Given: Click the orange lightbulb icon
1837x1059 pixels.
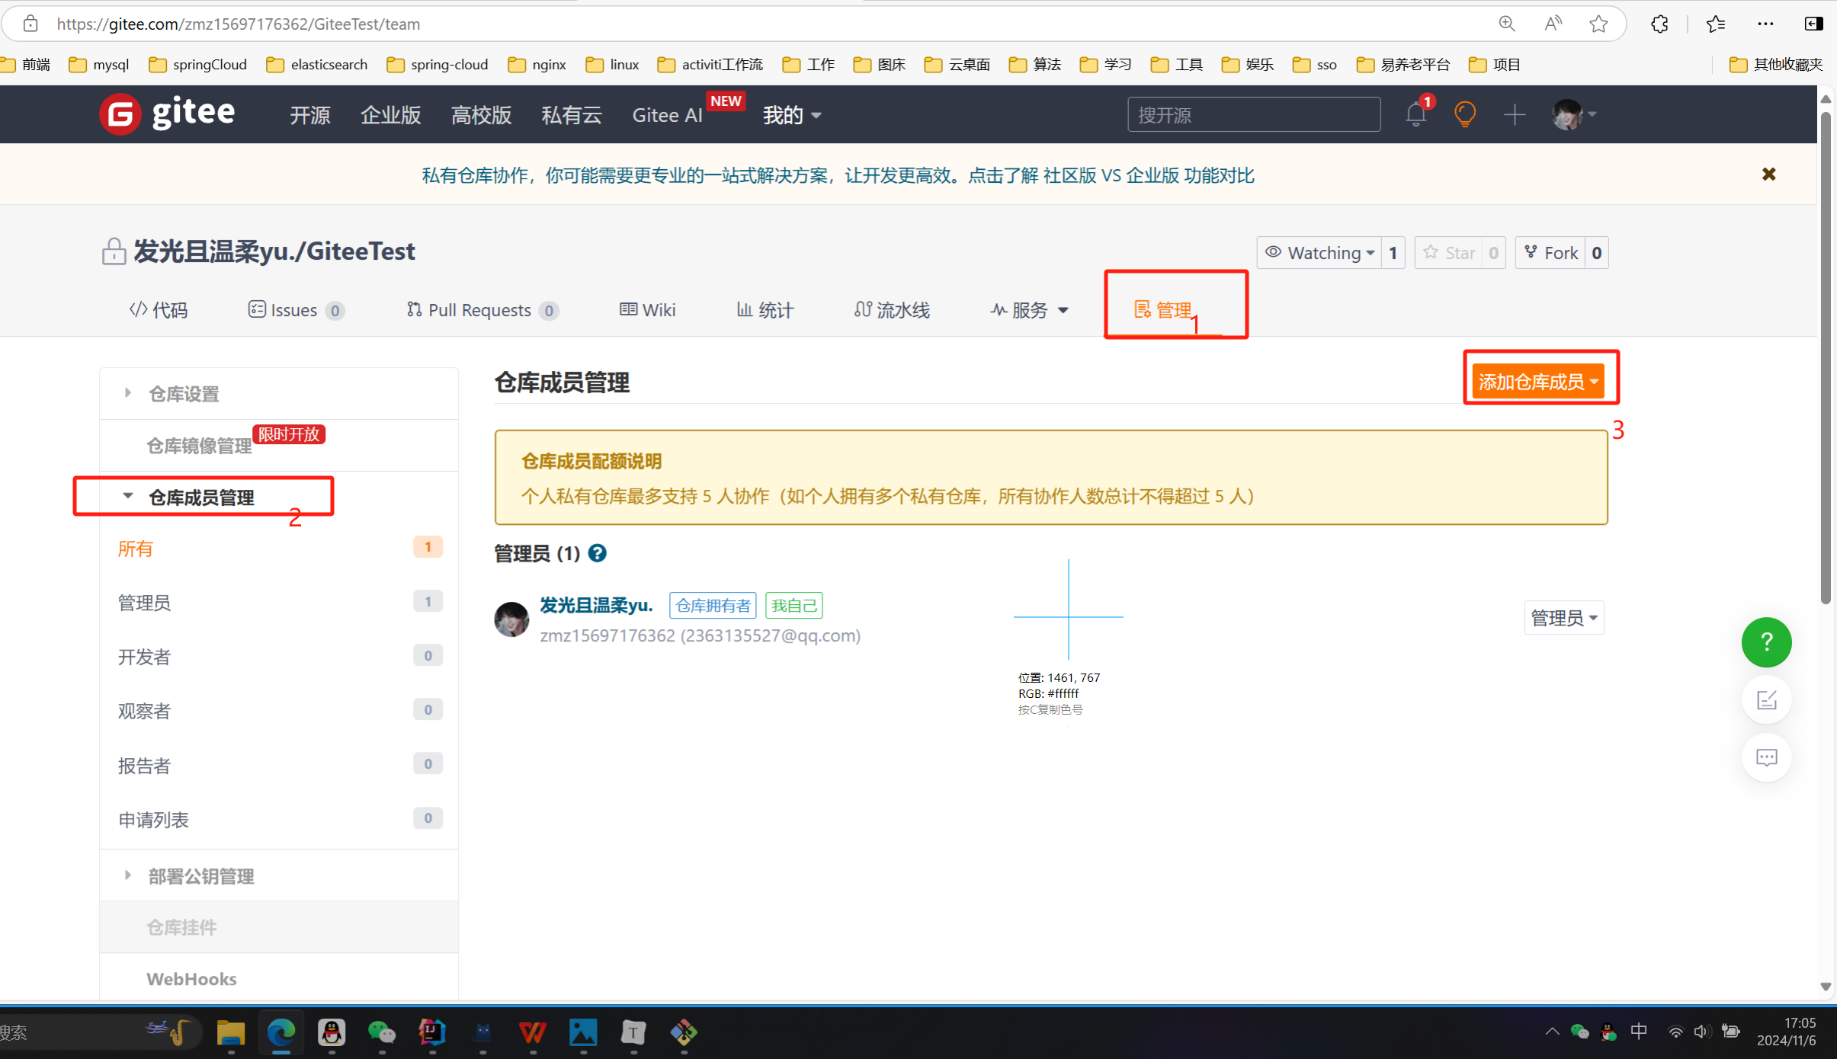Looking at the screenshot, I should coord(1465,114).
